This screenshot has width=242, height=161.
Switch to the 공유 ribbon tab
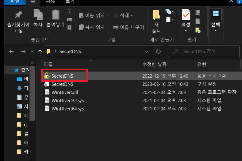50,2
